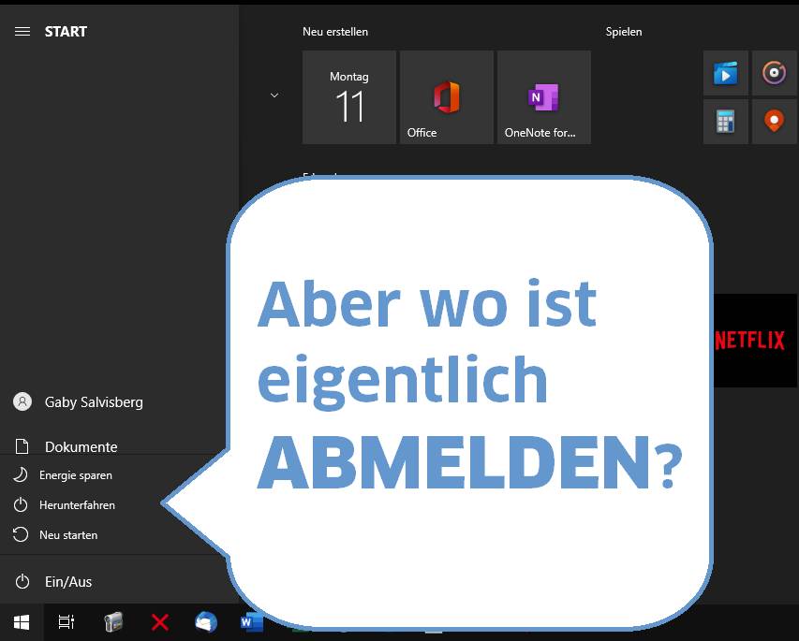
Task: Open the Movies & TV small tile
Action: click(x=726, y=73)
